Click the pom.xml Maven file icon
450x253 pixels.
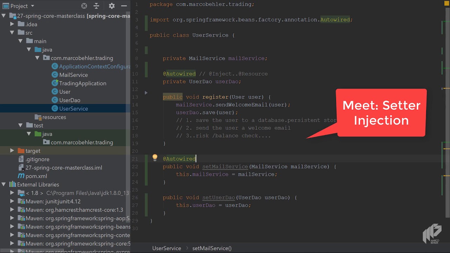click(x=21, y=176)
